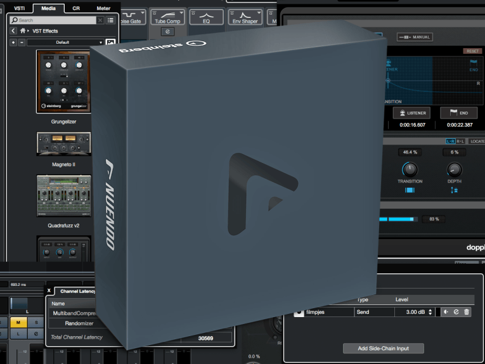Image resolution: width=485 pixels, height=364 pixels.
Task: Click the 0:00:16.607 listener time value
Action: [x=412, y=125]
